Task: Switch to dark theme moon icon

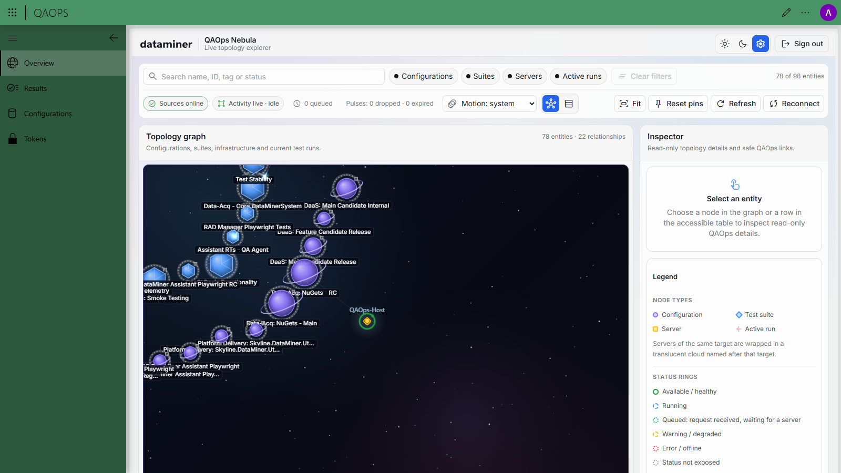Action: pyautogui.click(x=743, y=44)
